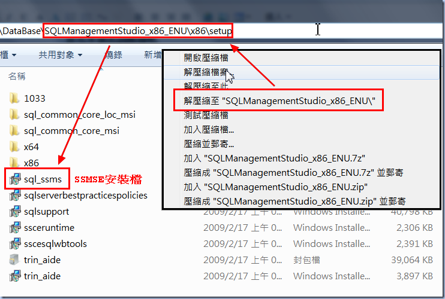Click Windows Installer type in sscerunttime row
Viewport: 445px width, 299px height.
coord(332,227)
